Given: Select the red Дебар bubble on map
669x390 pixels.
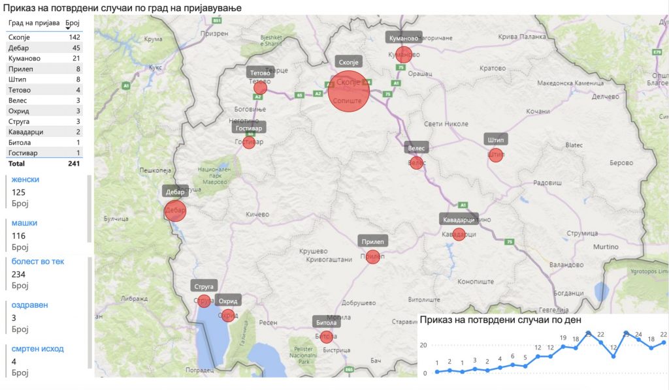Looking at the screenshot, I should pos(175,211).
